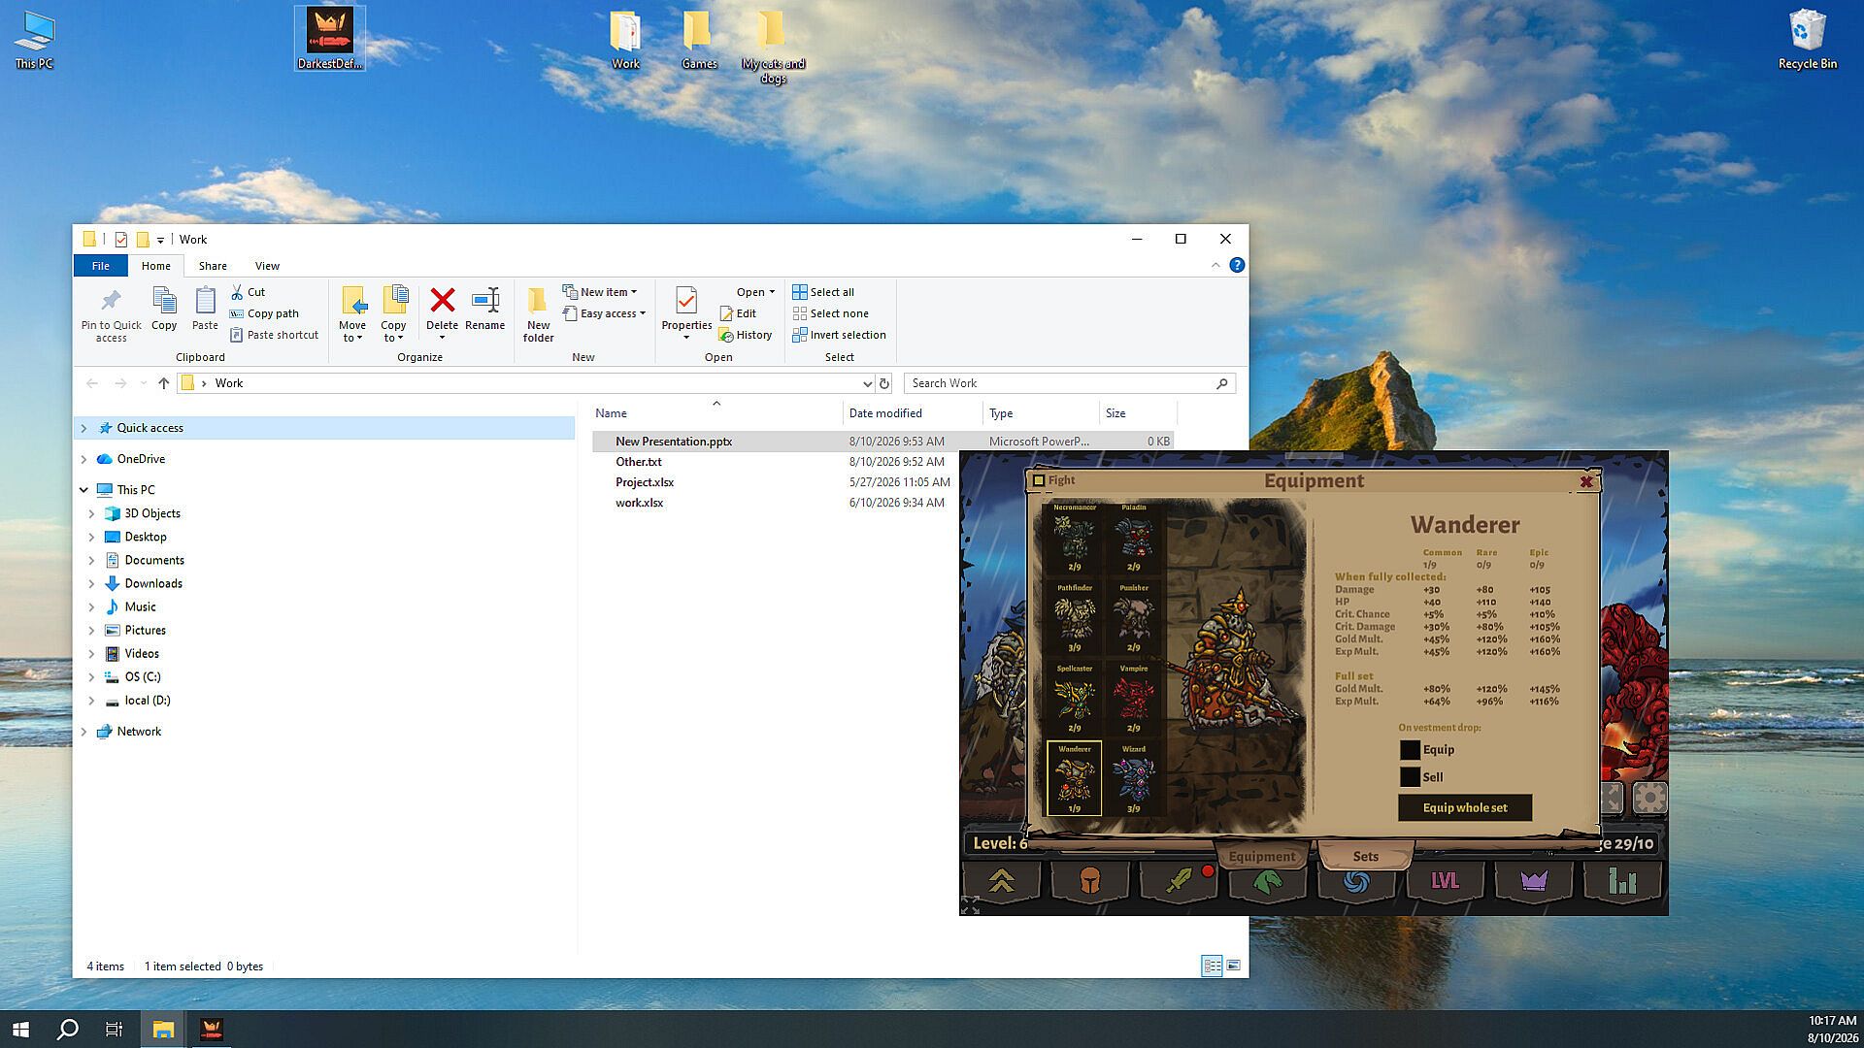Expand the Network tree node
The image size is (1864, 1048).
83,732
